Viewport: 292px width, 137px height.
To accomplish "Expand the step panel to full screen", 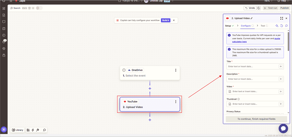I will [x=282, y=18].
